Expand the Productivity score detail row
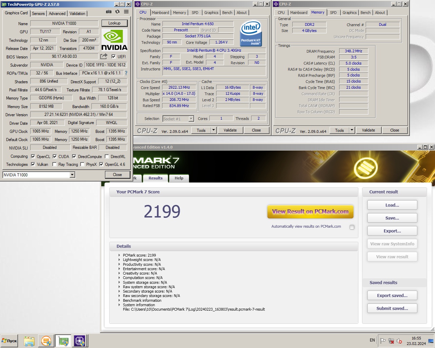The width and height of the screenshot is (435, 348). (x=119, y=264)
